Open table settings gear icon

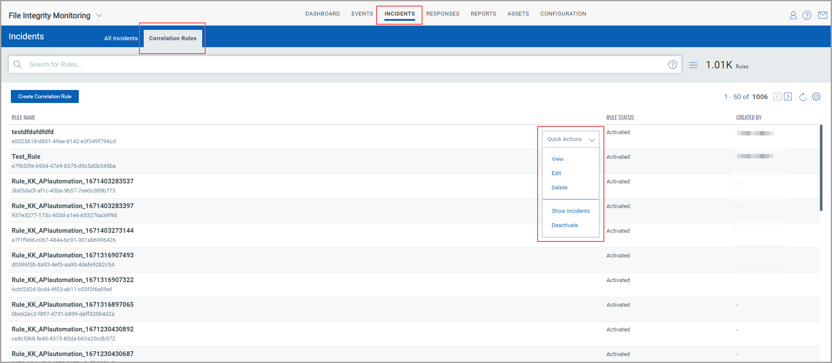coord(816,97)
